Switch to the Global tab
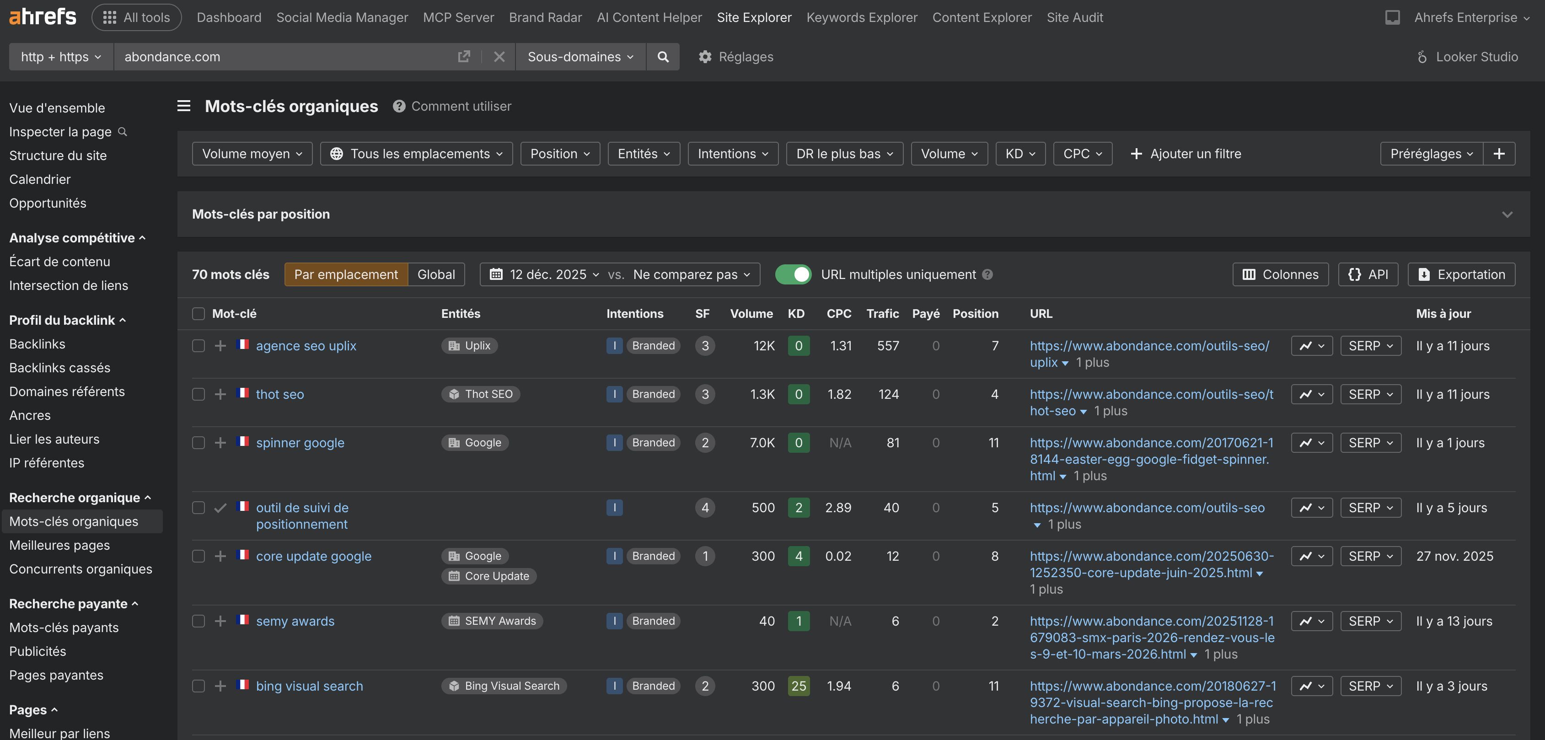 436,275
